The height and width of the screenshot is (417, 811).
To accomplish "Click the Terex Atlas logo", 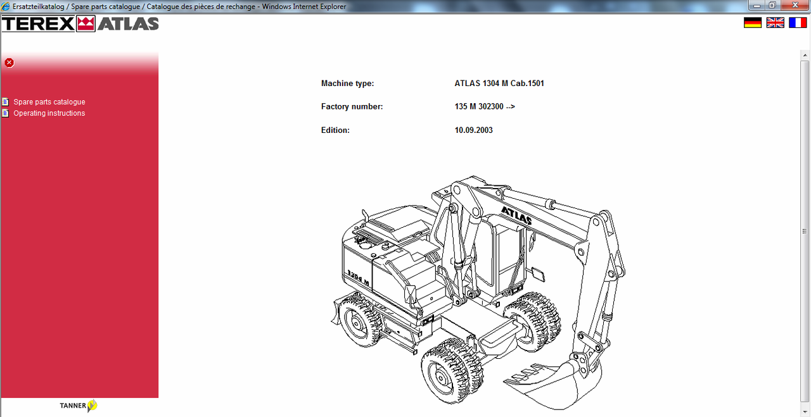I will 80,24.
